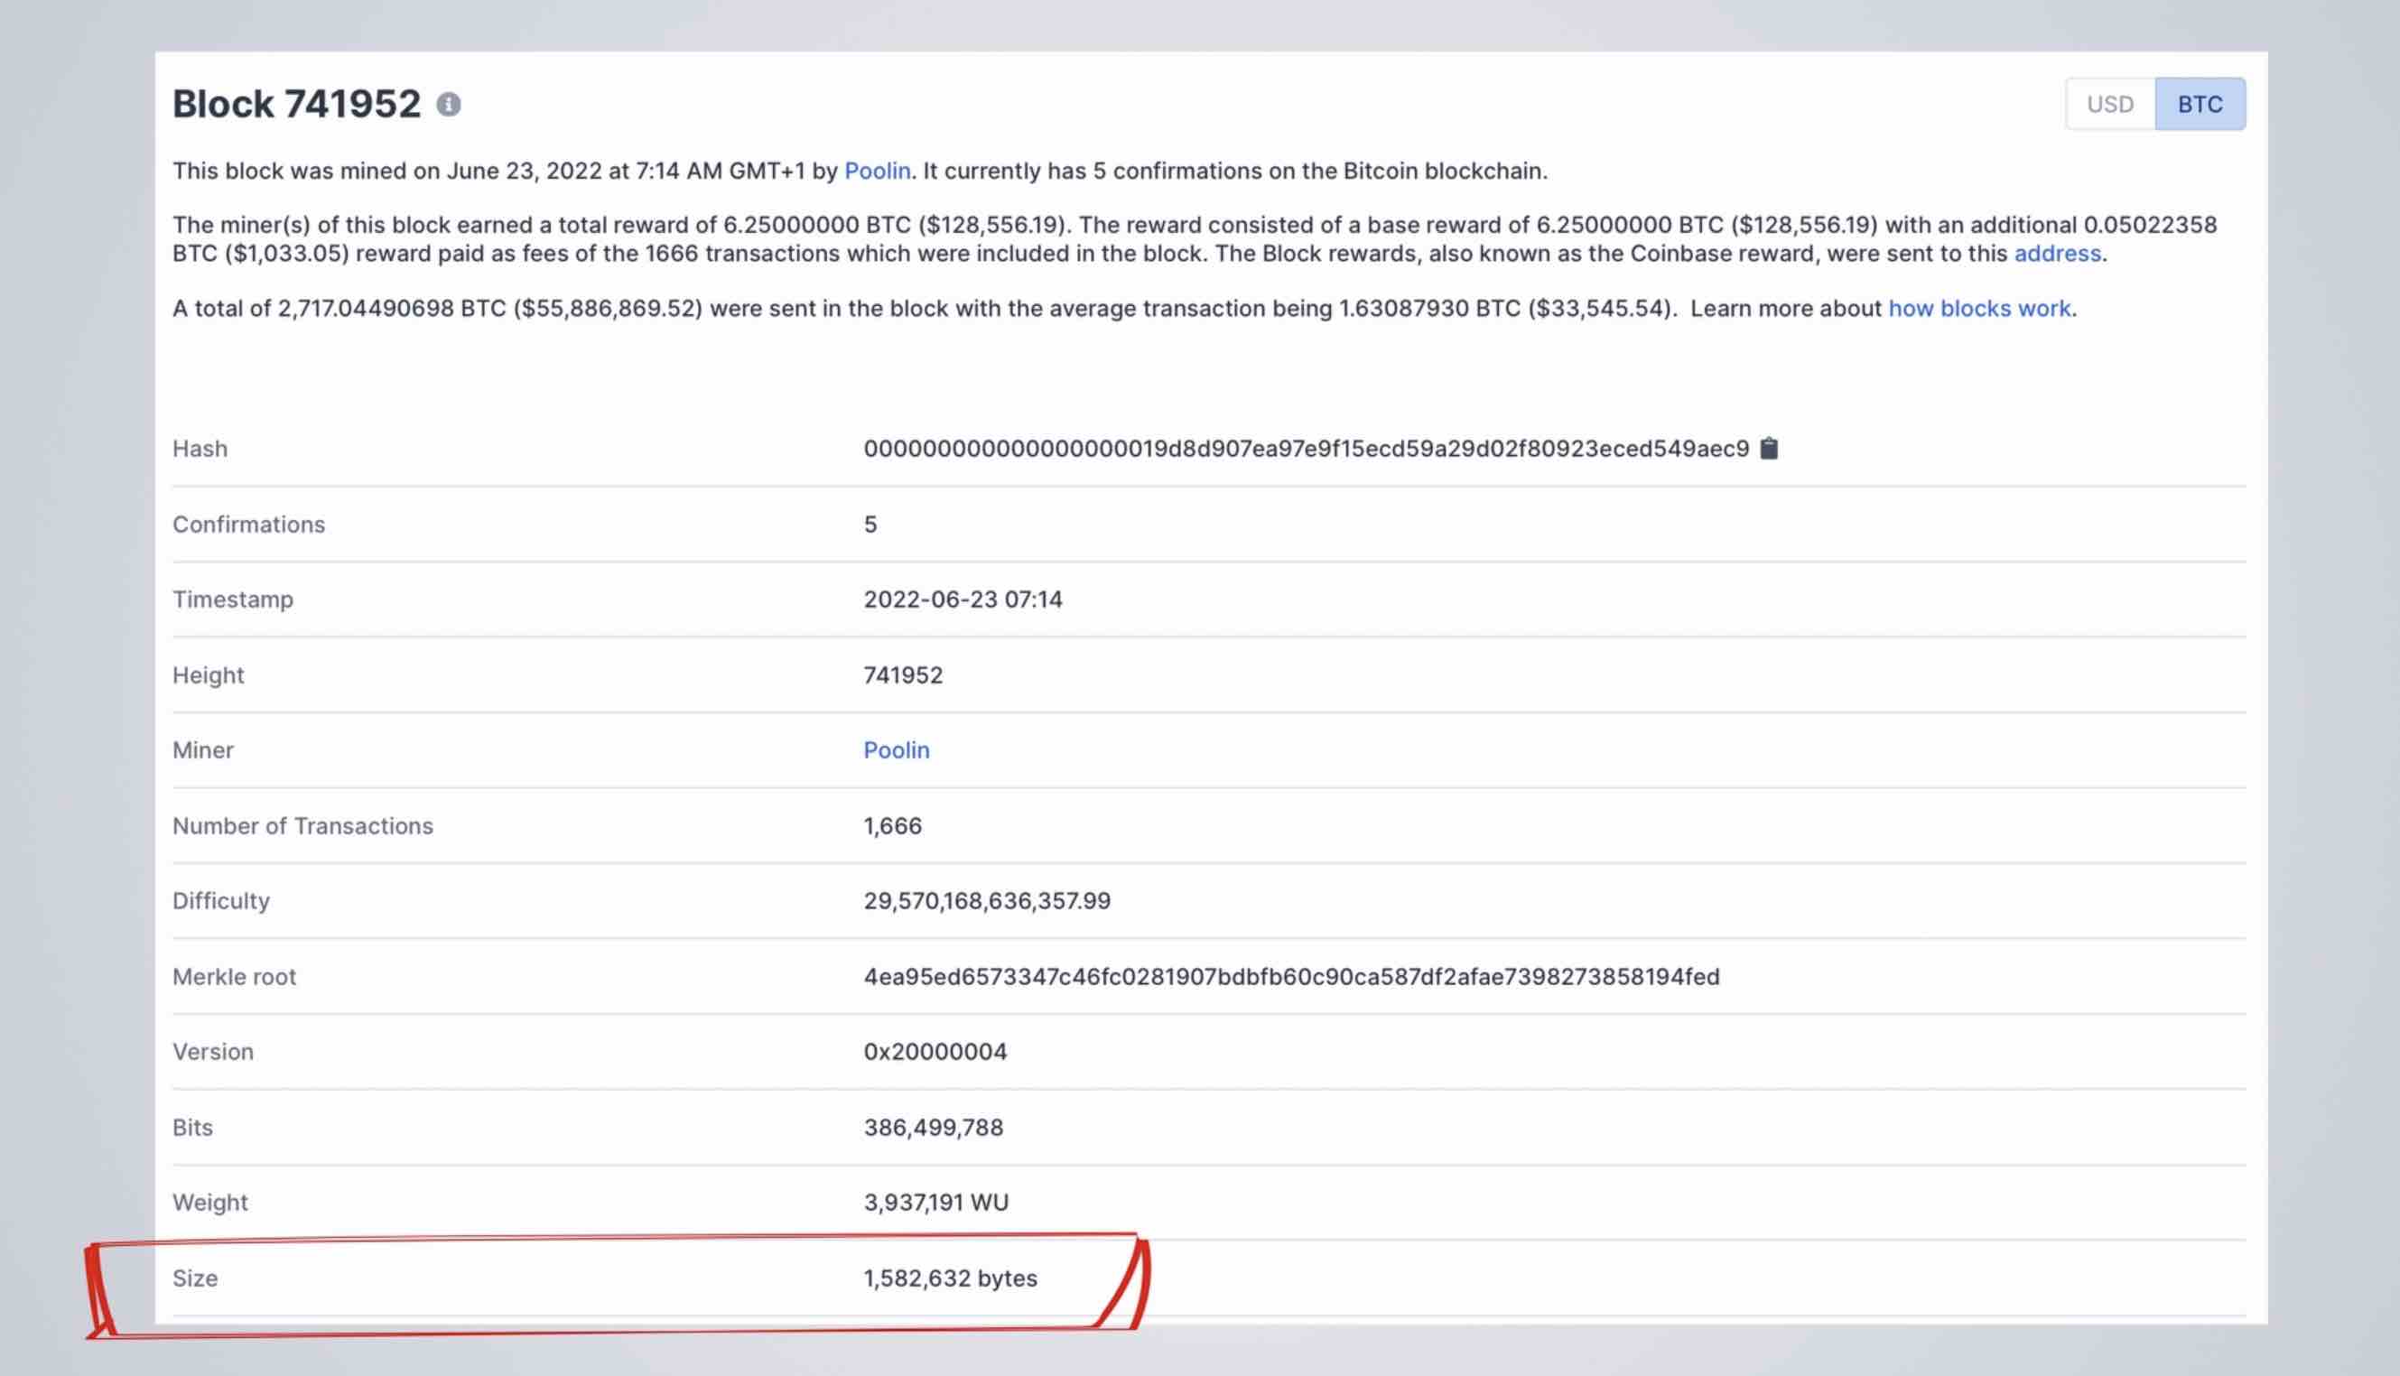This screenshot has height=1376, width=2400.
Task: Click the Number of Transactions label
Action: pos(302,826)
